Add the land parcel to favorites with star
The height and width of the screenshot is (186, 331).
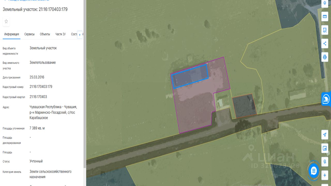pos(6,21)
